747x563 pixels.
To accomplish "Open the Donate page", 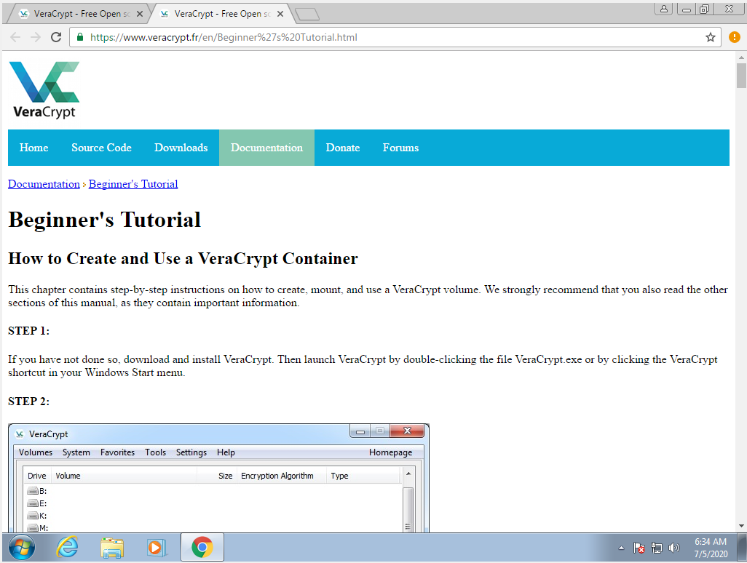I will pos(342,148).
